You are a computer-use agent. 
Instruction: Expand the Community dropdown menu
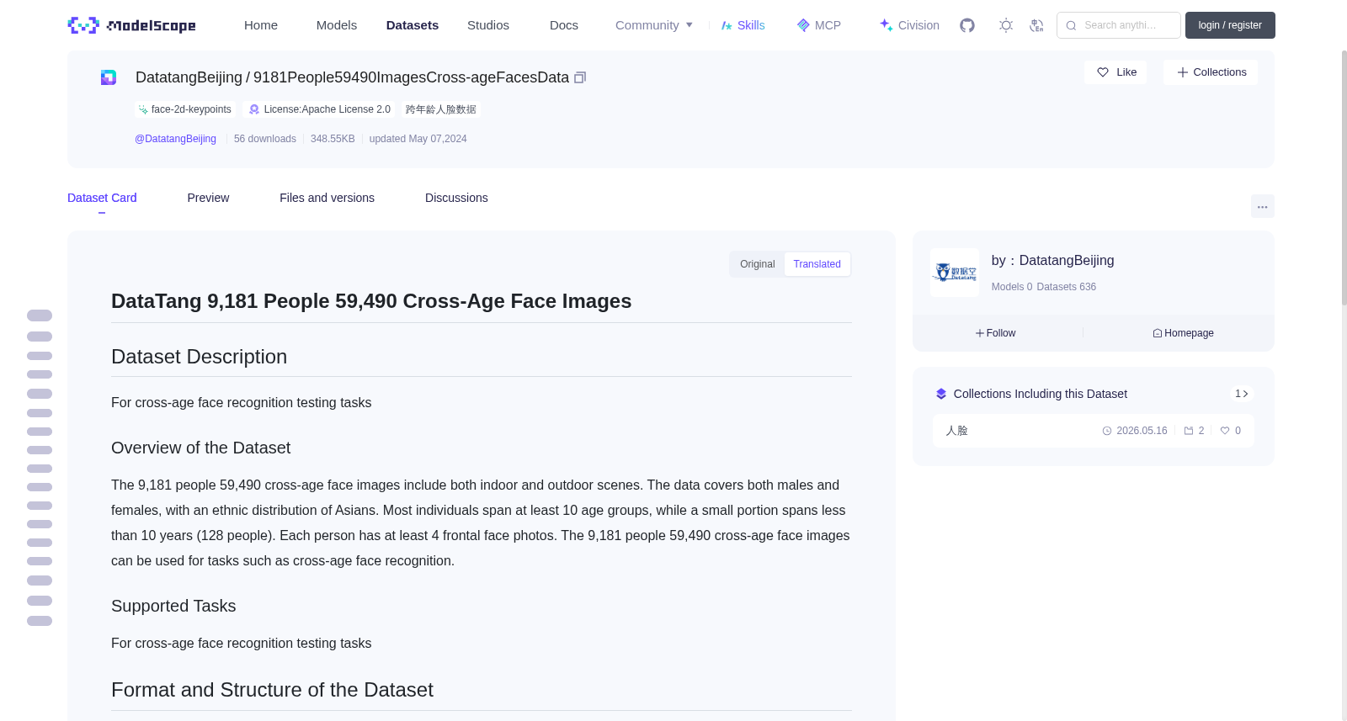654,25
